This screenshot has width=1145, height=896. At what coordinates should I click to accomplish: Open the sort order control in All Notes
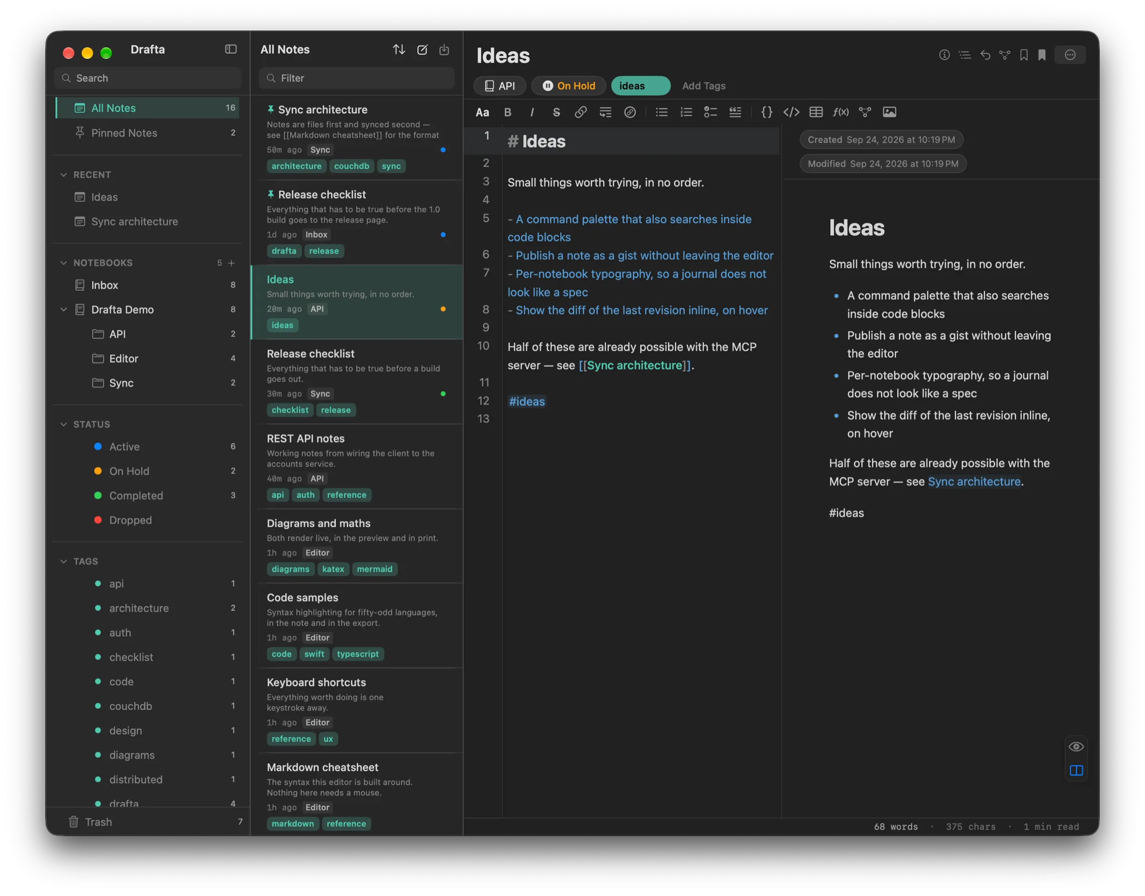click(399, 49)
